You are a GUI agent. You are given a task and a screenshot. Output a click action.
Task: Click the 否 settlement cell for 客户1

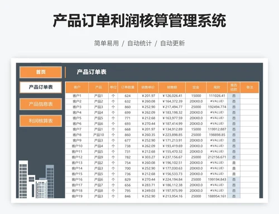click(234, 96)
